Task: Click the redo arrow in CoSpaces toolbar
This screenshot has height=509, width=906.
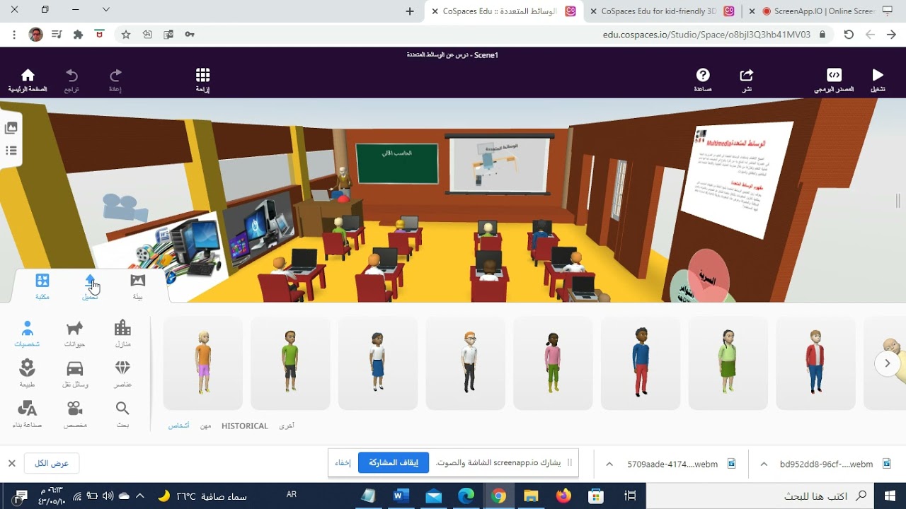Action: click(115, 76)
